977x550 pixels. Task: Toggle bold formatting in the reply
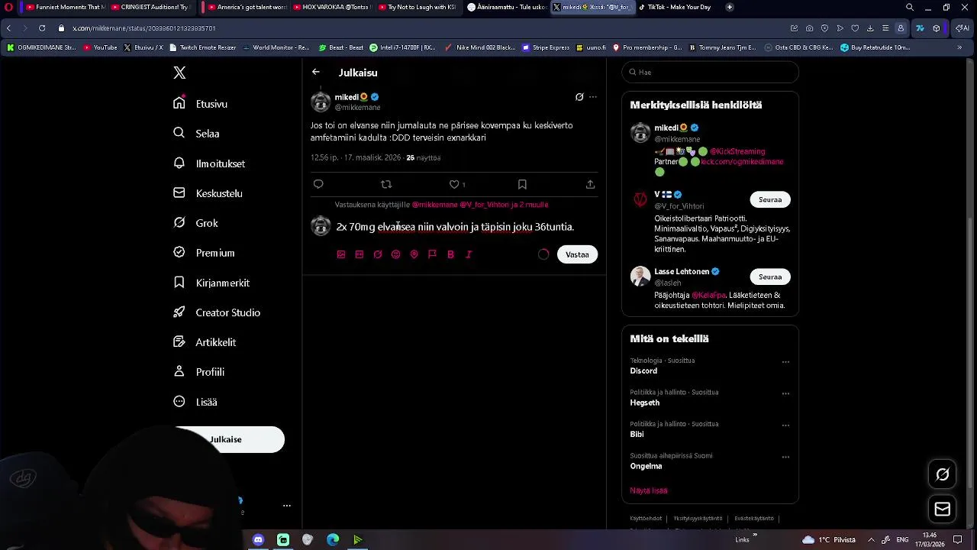click(x=450, y=254)
